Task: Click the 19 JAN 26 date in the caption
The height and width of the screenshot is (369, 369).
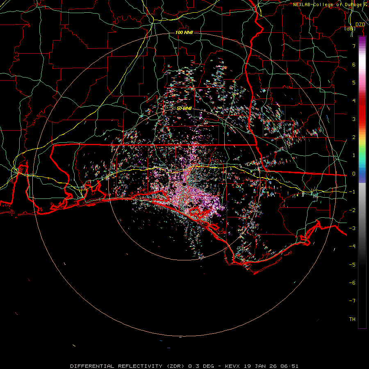Action: pos(260,366)
